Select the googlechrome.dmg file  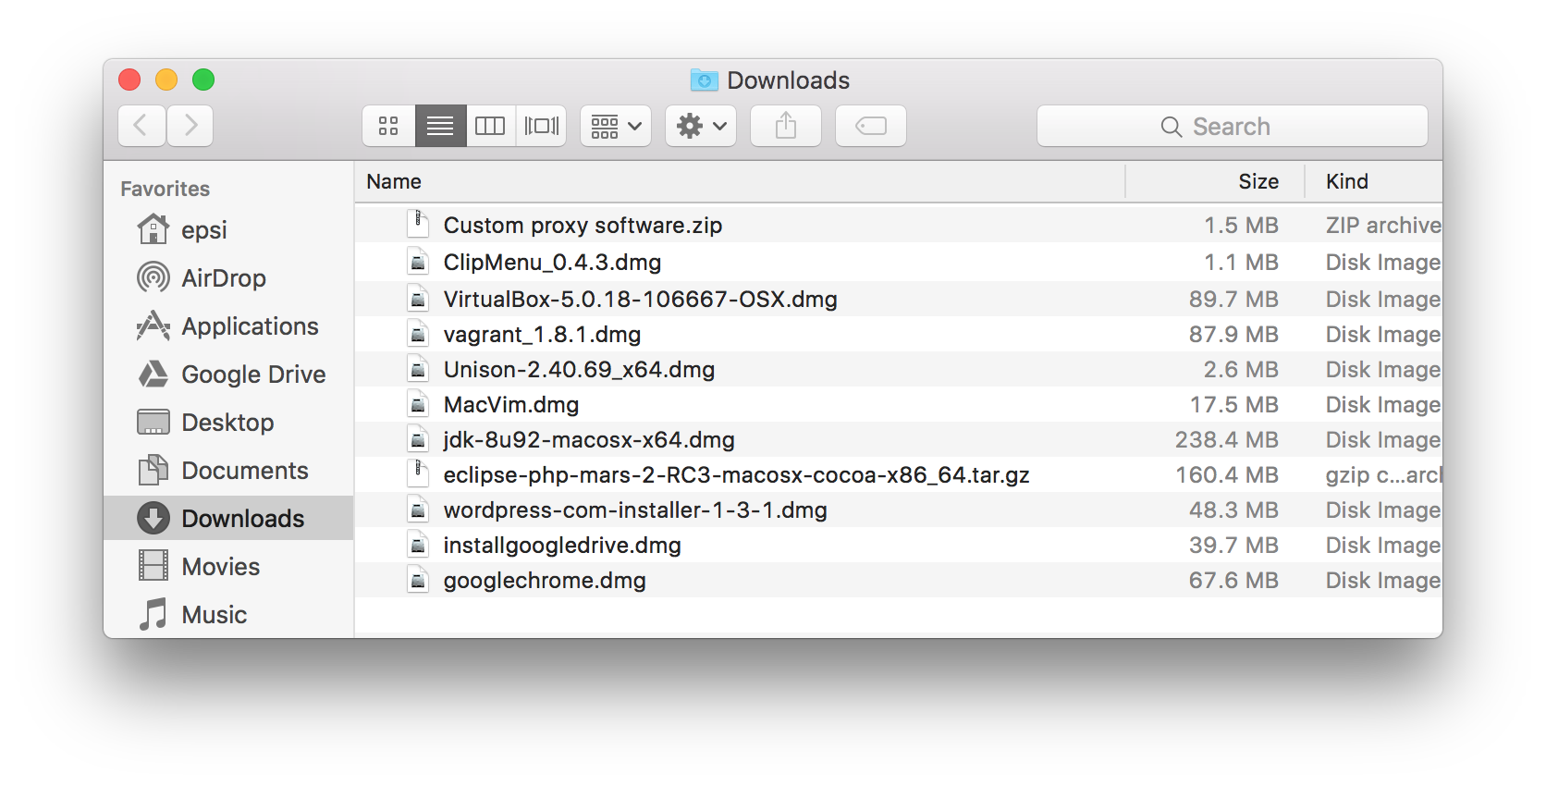click(545, 581)
